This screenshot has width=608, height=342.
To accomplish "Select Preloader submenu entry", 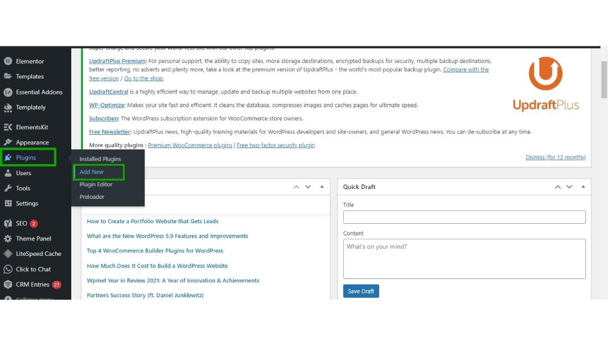I will pyautogui.click(x=92, y=197).
